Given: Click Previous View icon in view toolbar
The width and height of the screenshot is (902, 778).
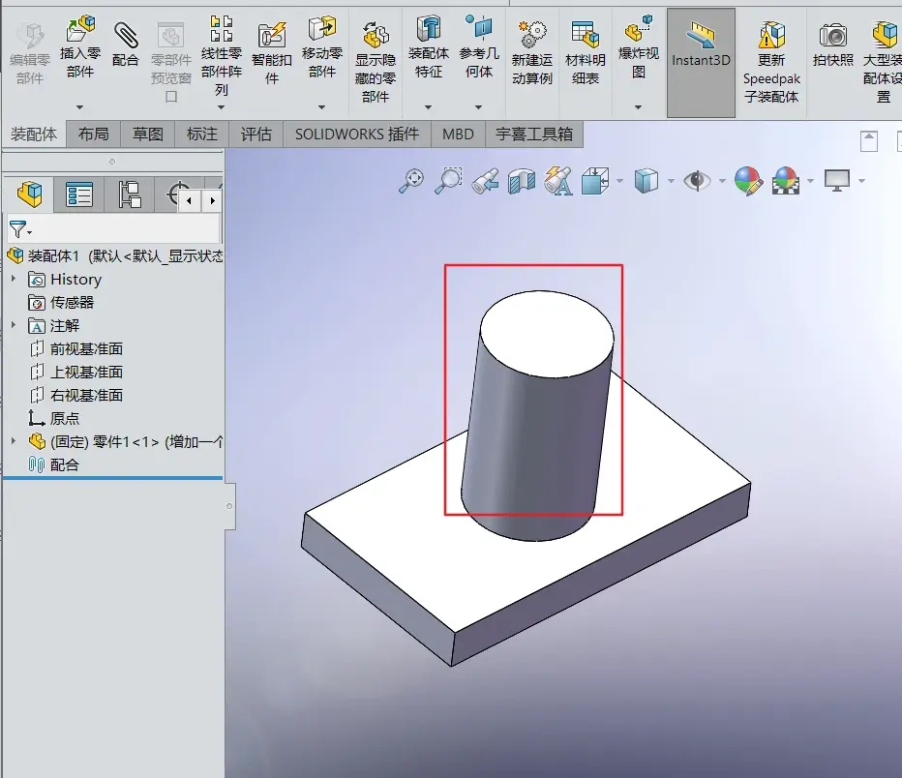Looking at the screenshot, I should pyautogui.click(x=485, y=181).
